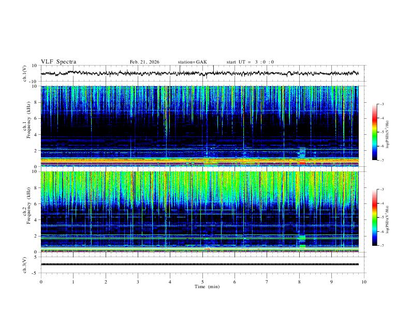Viewport: 410px width, 316px height.
Task: Select the date text "Feb. 21, 2026"
Action: tap(144, 62)
